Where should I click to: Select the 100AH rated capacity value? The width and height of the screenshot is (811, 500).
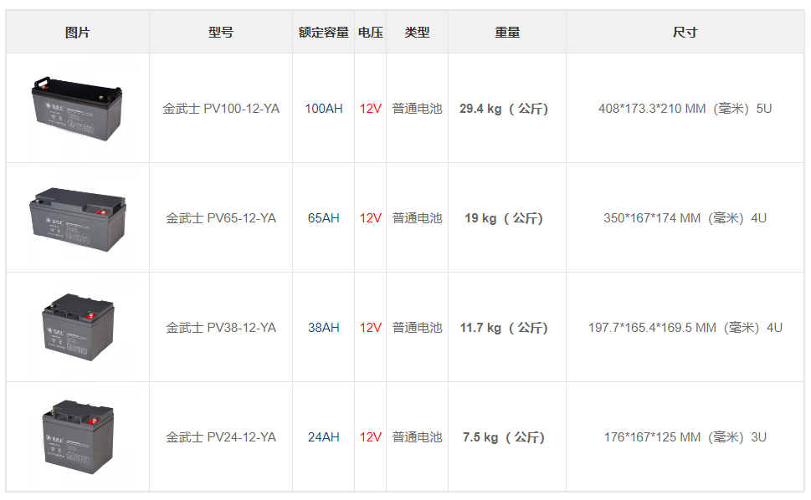click(x=324, y=109)
